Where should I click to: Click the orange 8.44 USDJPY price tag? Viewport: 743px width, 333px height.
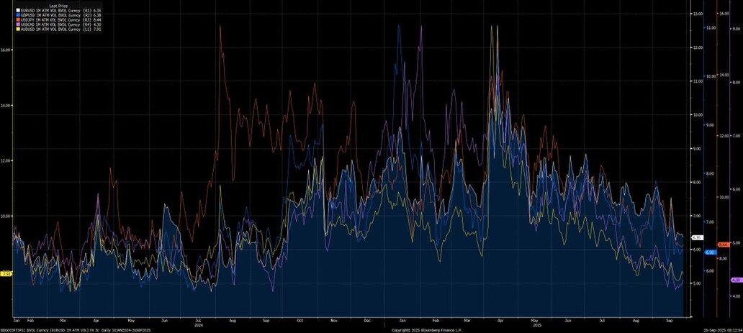724,245
